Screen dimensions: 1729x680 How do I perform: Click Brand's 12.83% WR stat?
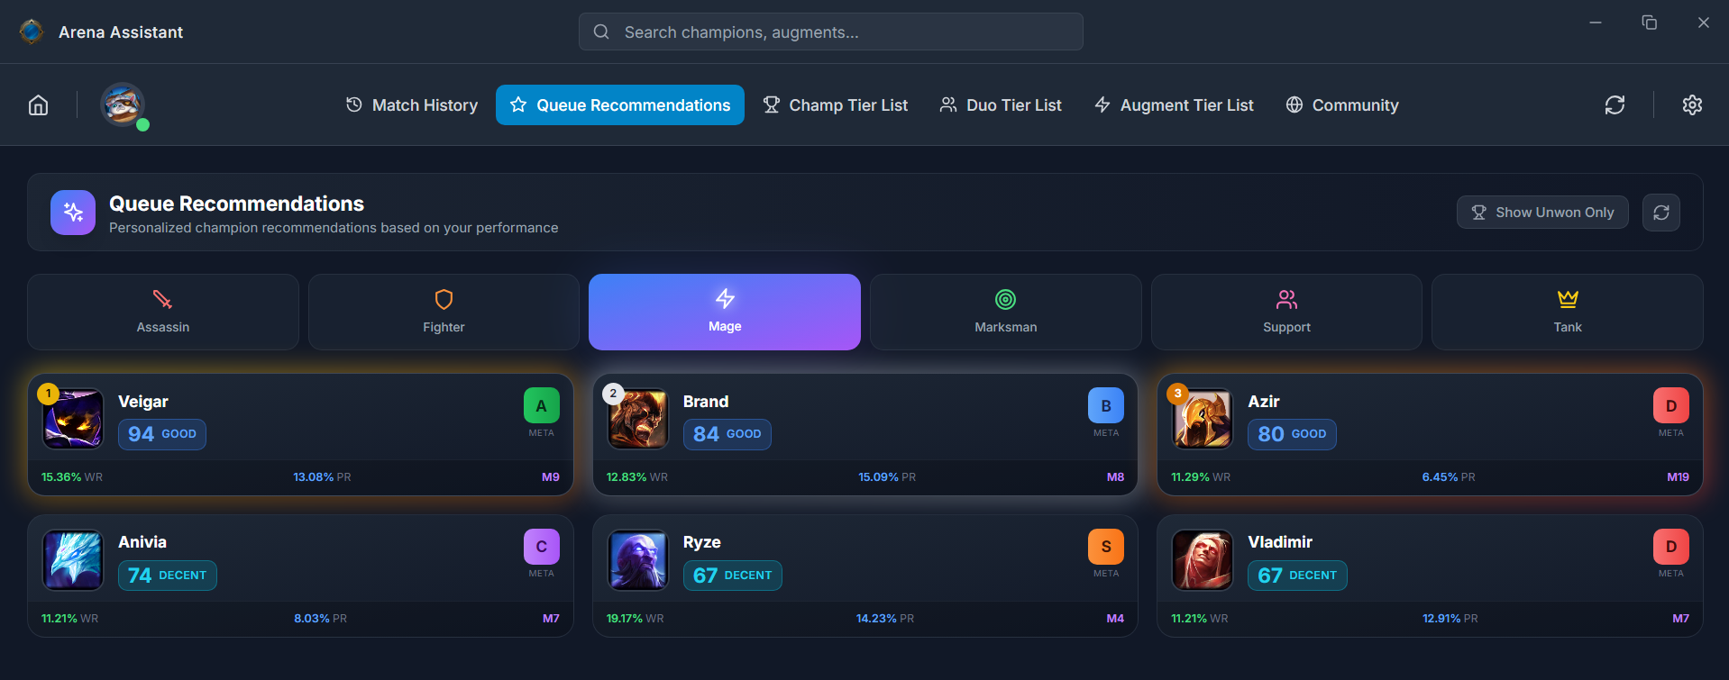pos(637,477)
